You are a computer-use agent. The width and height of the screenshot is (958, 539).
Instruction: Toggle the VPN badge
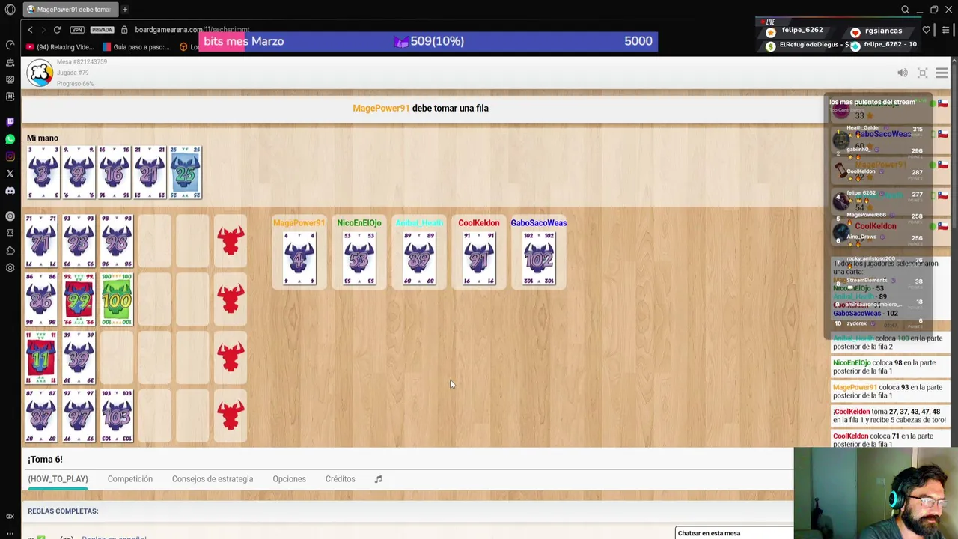pyautogui.click(x=77, y=30)
